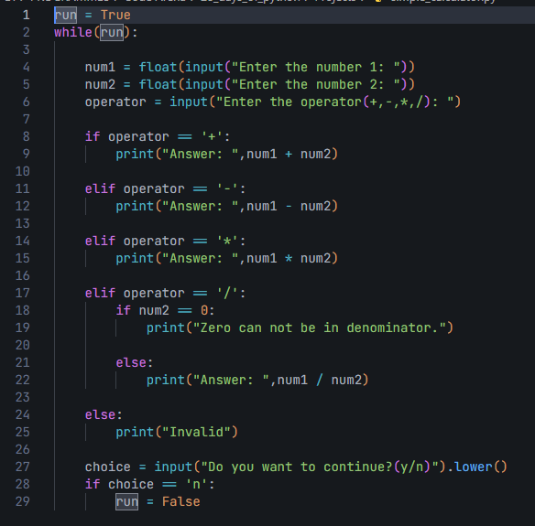Click 'run' inside the while parentheses
This screenshot has width=535, height=526.
(112, 32)
